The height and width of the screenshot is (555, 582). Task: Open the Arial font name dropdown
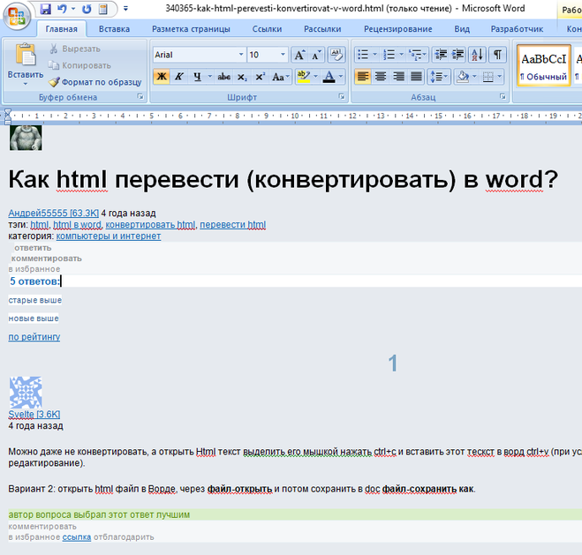pos(241,55)
